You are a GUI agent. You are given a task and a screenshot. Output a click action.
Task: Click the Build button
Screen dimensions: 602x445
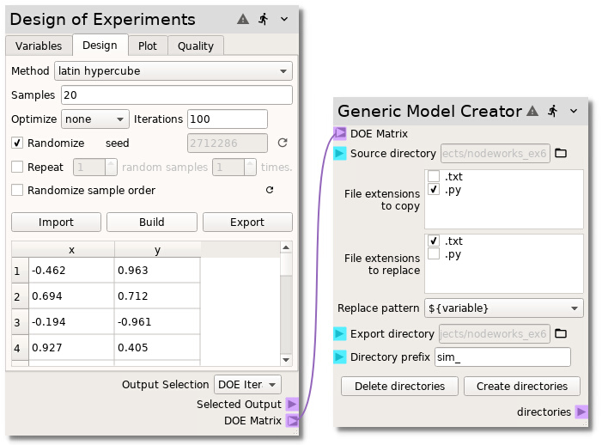152,222
